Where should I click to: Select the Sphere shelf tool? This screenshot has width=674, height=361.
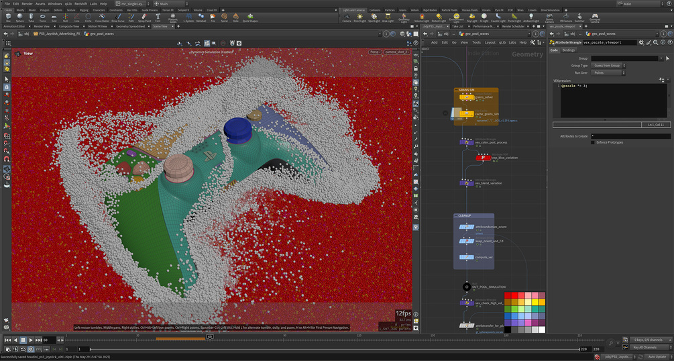click(x=19, y=17)
